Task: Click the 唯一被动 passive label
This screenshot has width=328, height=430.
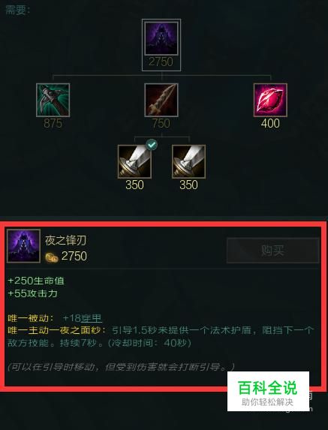Action: 31,318
